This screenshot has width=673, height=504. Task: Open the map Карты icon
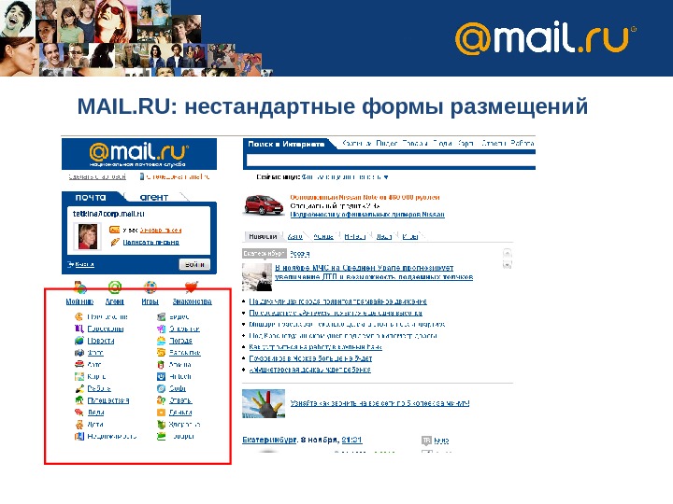[79, 377]
